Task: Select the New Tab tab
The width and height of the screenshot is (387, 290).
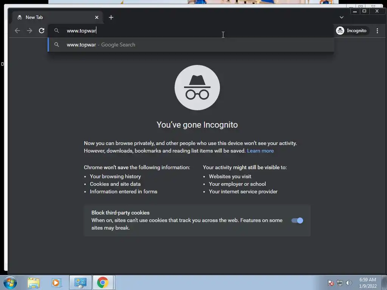Action: [x=57, y=17]
